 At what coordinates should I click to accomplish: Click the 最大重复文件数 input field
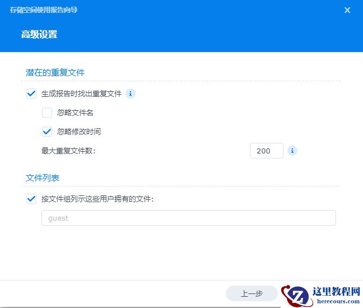(267, 151)
